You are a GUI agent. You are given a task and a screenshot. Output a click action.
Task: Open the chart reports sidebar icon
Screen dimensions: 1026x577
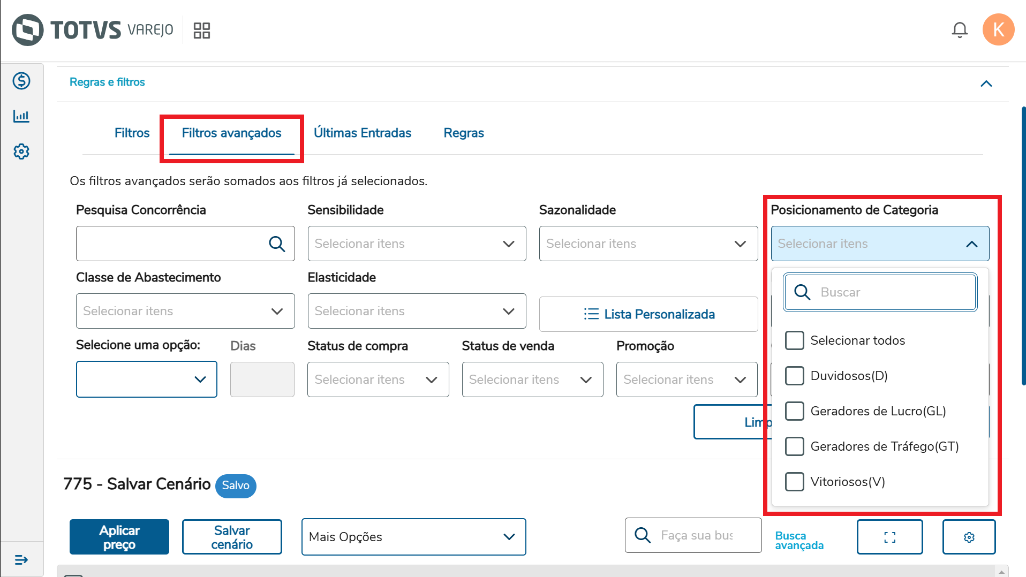click(21, 116)
